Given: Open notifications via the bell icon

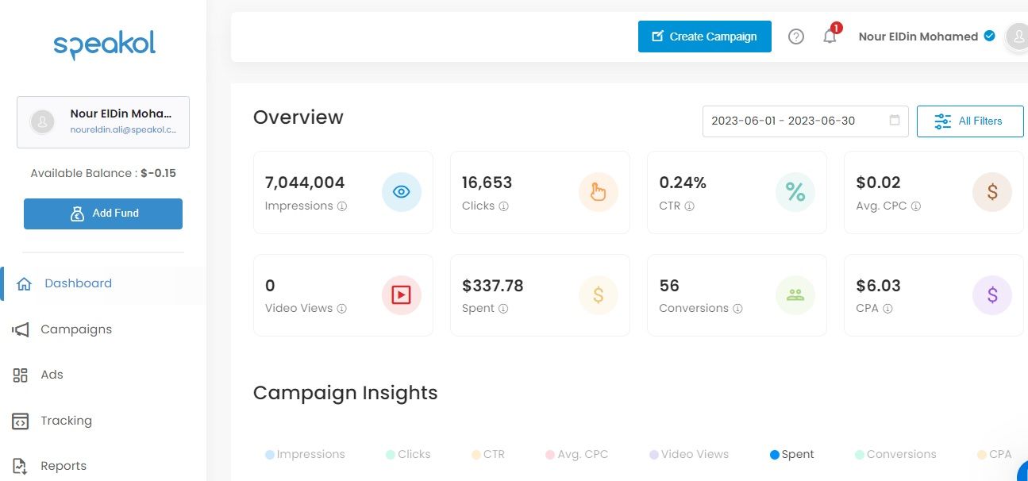Looking at the screenshot, I should [829, 37].
